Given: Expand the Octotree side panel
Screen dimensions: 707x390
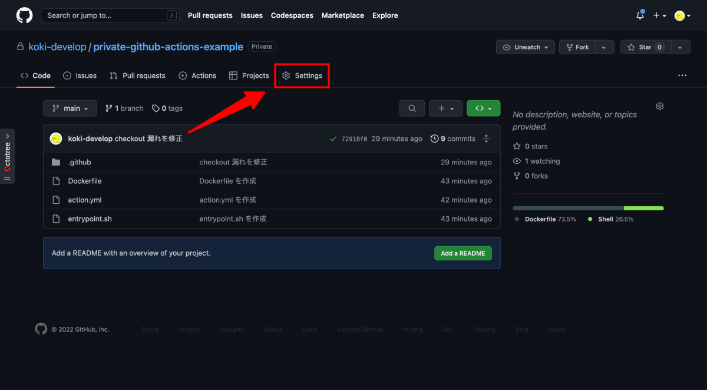Looking at the screenshot, I should coord(7,156).
